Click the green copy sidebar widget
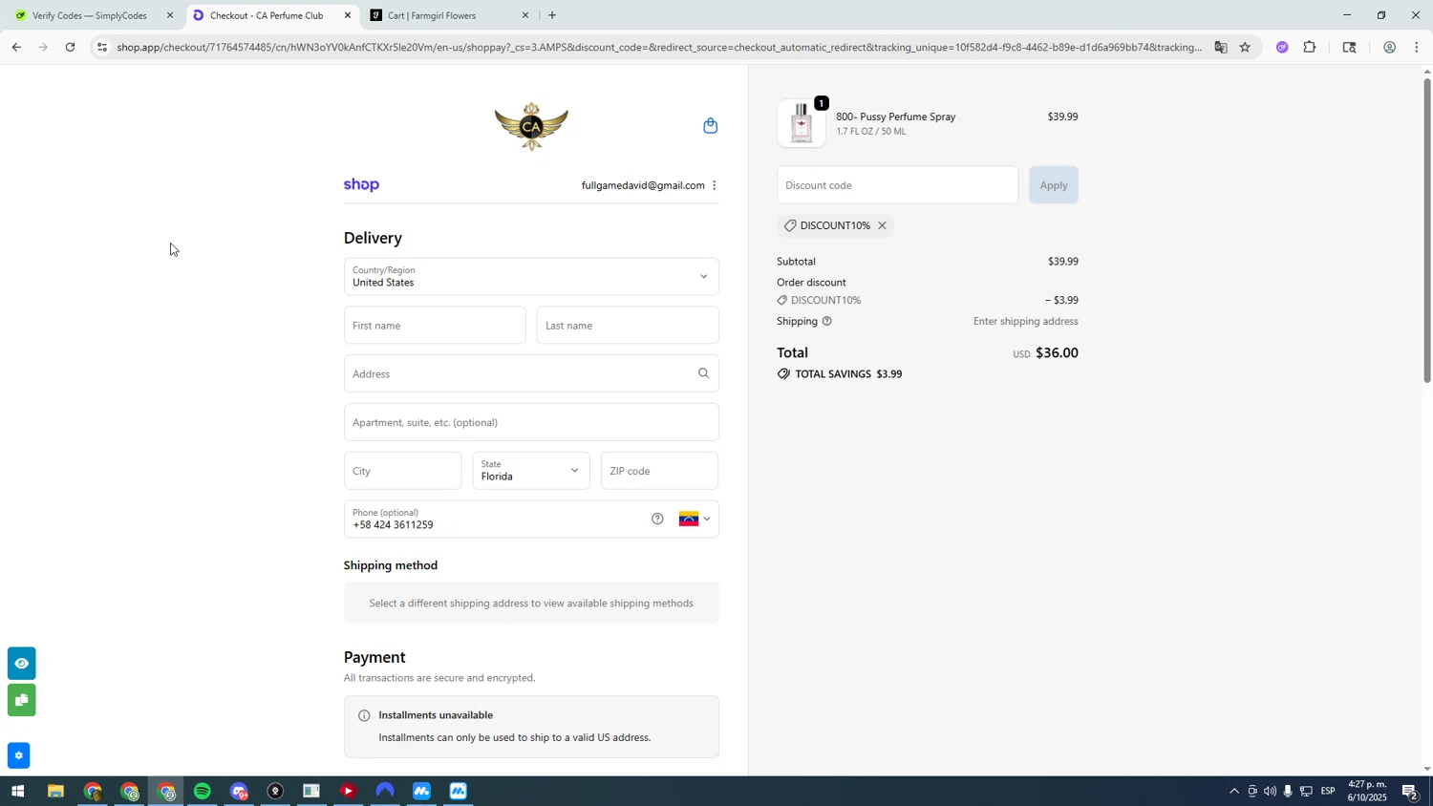The image size is (1433, 806). (x=21, y=701)
